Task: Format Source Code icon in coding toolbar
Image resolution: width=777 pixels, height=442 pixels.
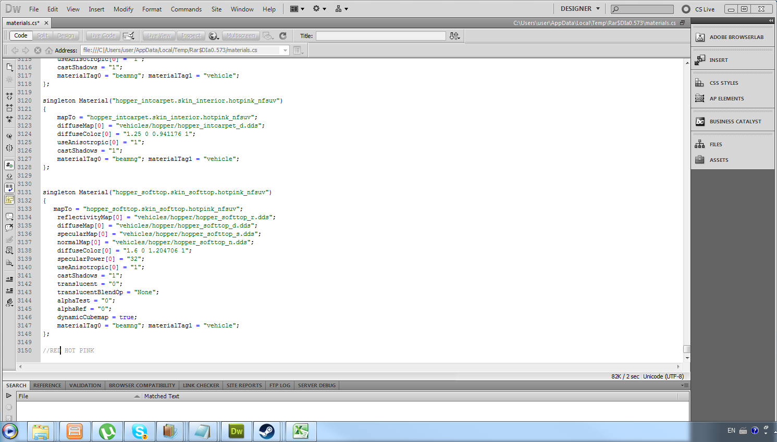Action: point(9,302)
